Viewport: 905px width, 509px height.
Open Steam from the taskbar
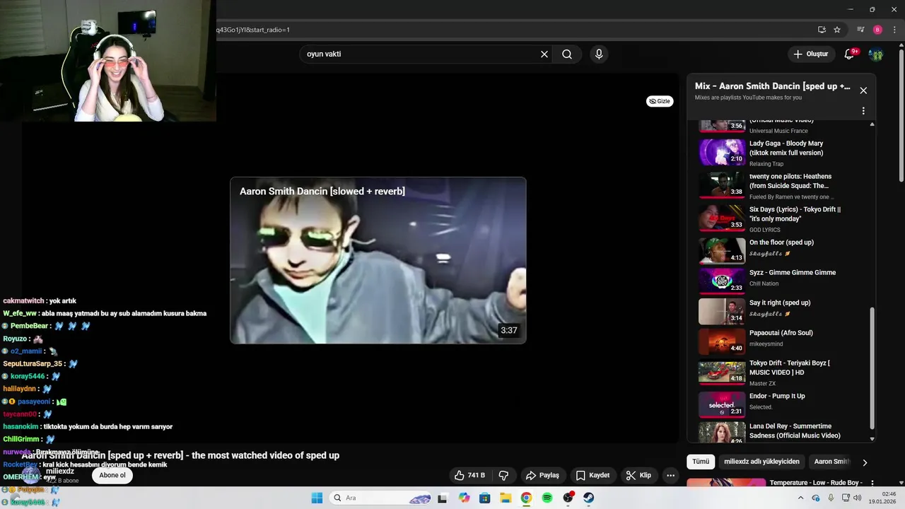(x=588, y=498)
